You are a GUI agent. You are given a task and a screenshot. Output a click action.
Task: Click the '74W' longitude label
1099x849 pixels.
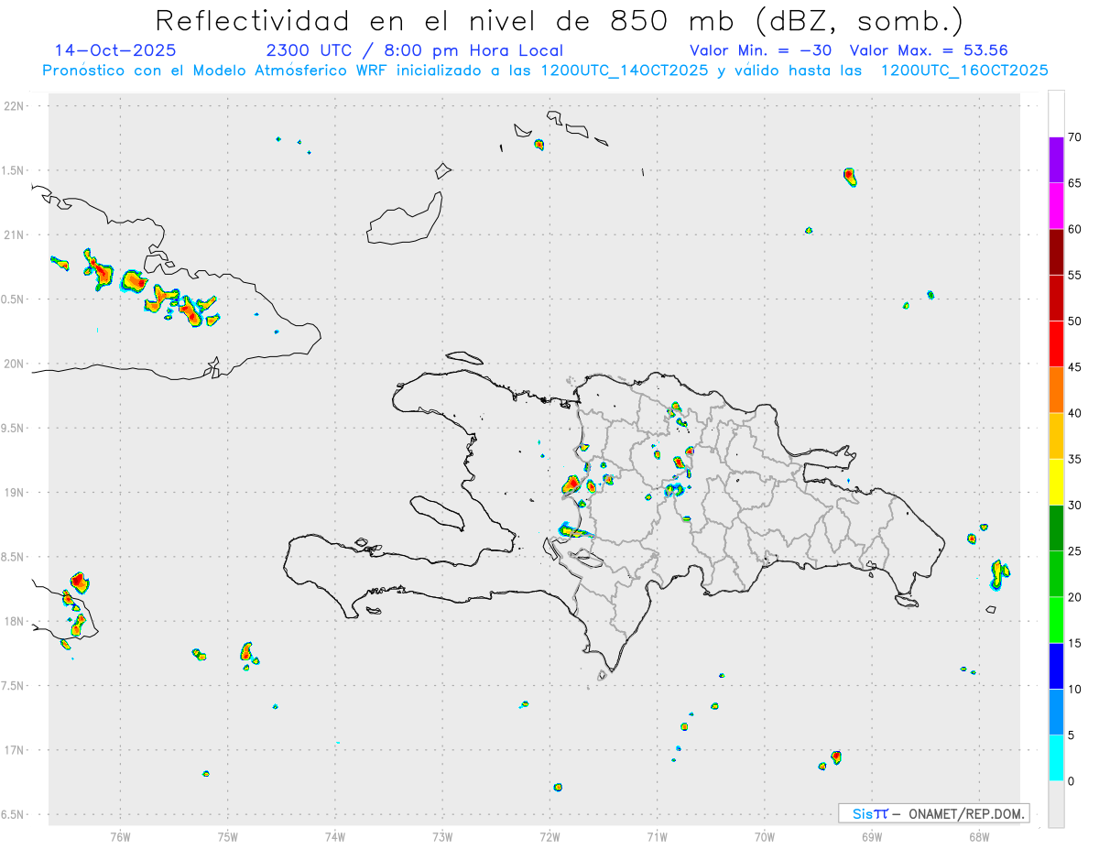(x=335, y=836)
